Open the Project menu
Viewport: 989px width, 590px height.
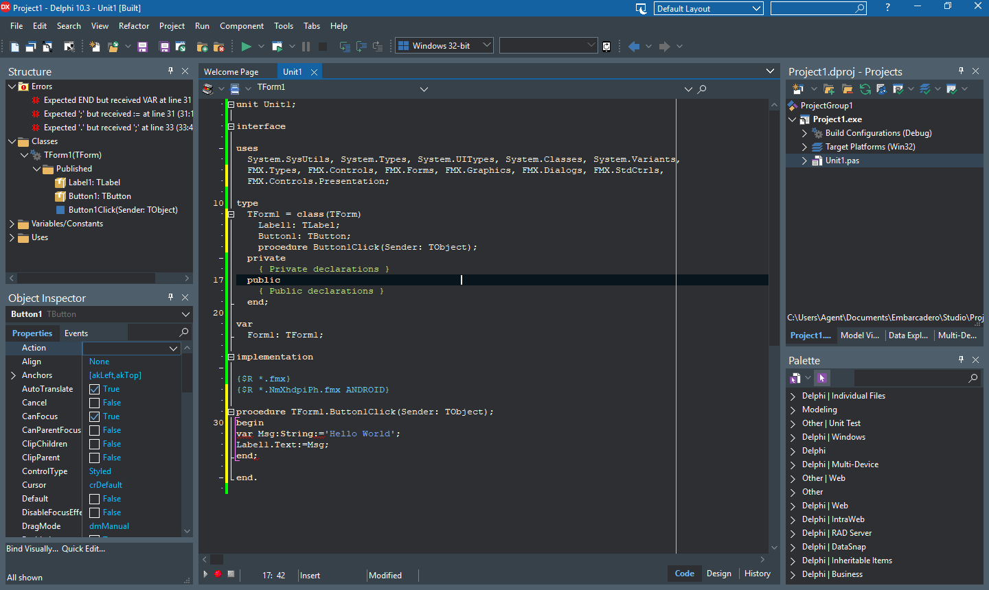172,26
